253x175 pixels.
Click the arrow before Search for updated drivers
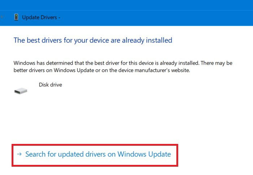[20, 154]
